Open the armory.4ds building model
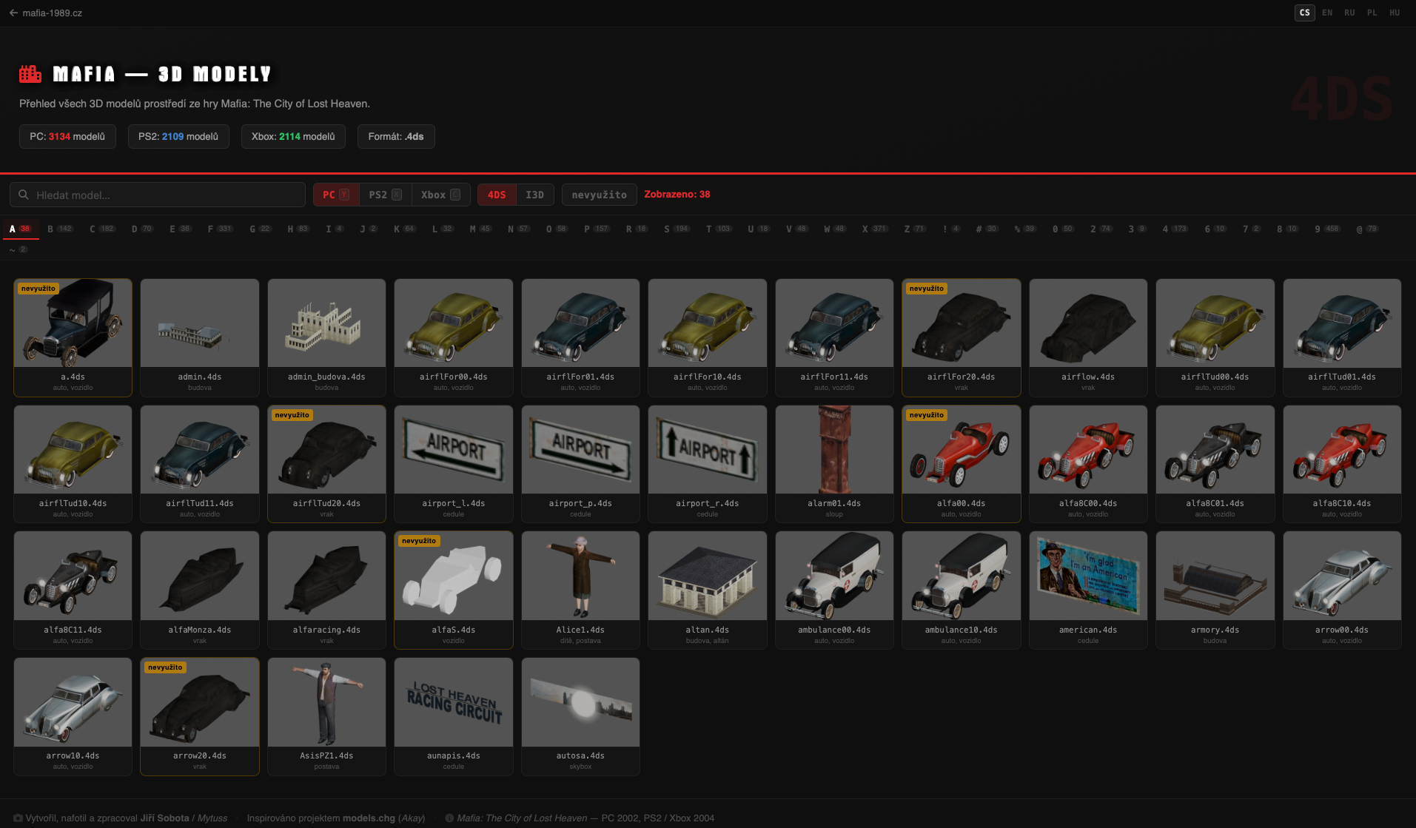Viewport: 1416px width, 828px height. [1215, 590]
